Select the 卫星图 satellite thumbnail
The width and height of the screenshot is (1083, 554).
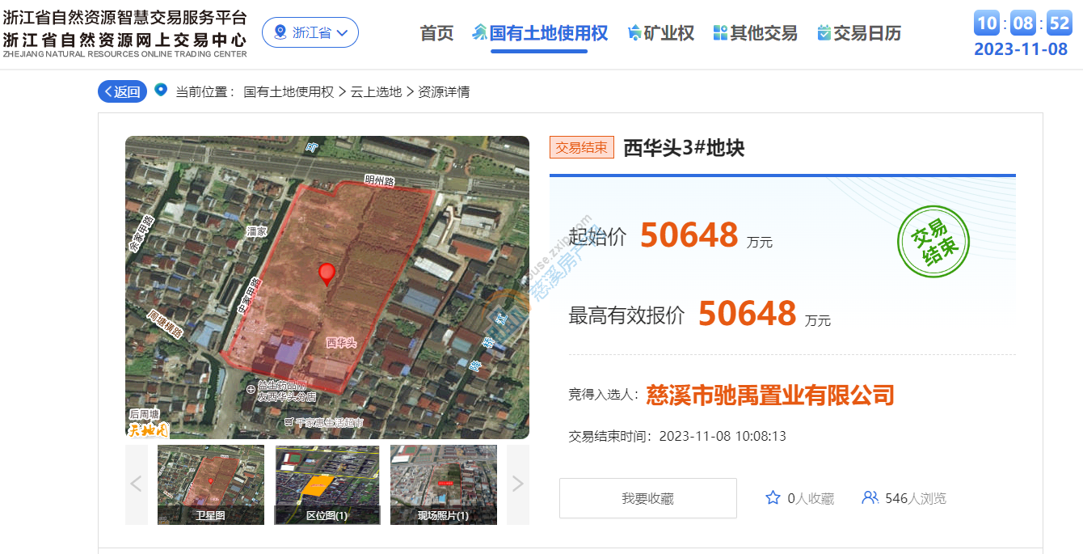210,484
